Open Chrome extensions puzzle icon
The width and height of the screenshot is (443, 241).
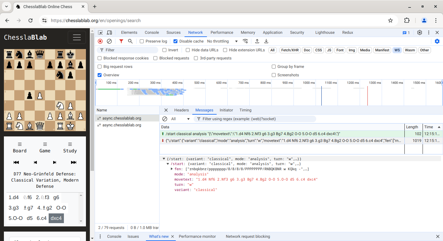tap(407, 20)
